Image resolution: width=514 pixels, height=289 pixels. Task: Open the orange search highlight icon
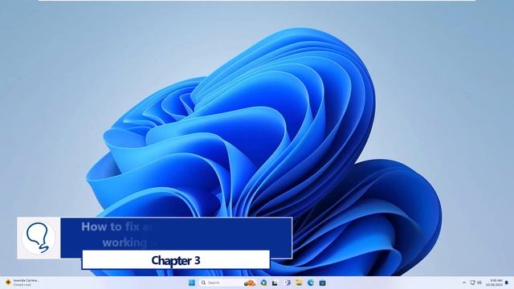250,283
